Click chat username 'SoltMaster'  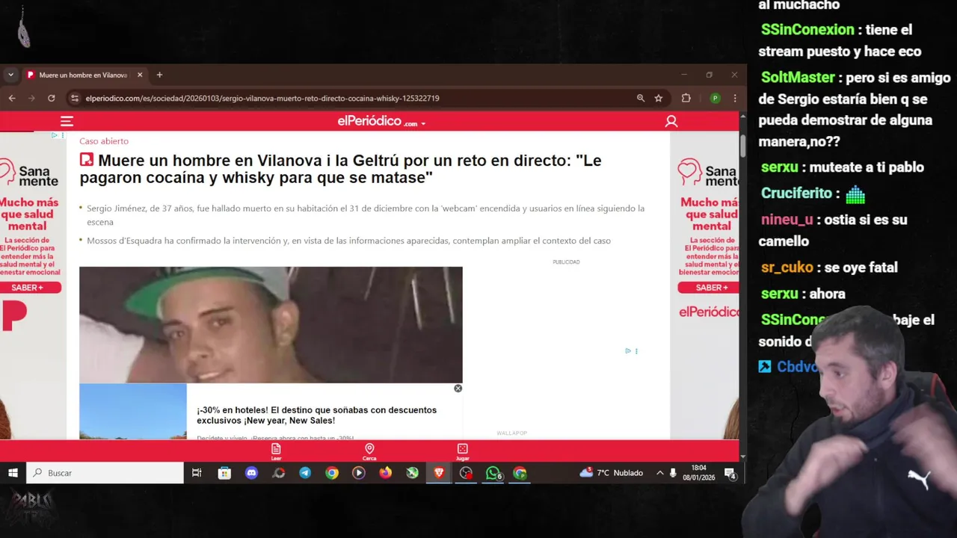pyautogui.click(x=798, y=78)
